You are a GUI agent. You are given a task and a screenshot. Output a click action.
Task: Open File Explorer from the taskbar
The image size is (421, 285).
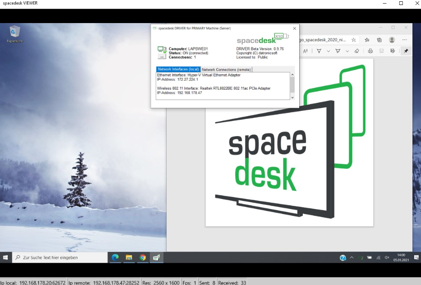[129, 257]
